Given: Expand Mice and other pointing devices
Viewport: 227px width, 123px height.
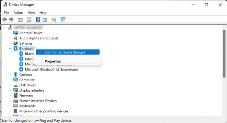Looking at the screenshot, I should [10, 111].
